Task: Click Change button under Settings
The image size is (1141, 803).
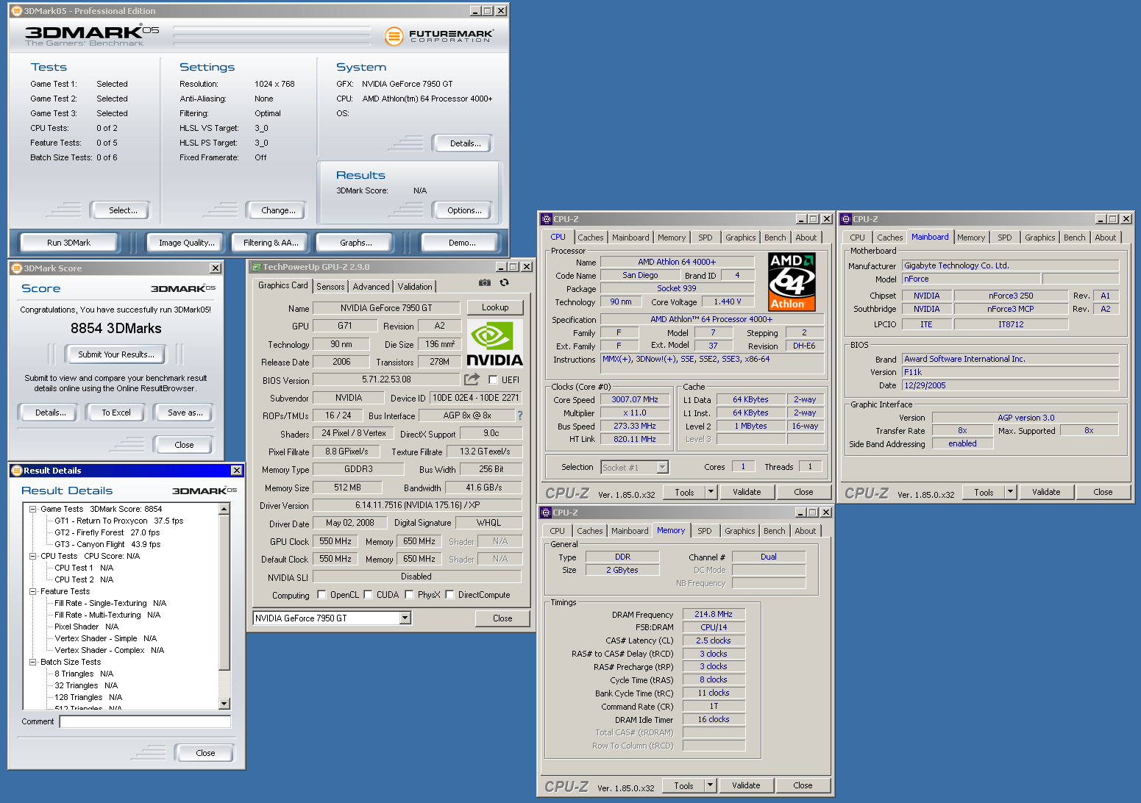Action: point(278,210)
